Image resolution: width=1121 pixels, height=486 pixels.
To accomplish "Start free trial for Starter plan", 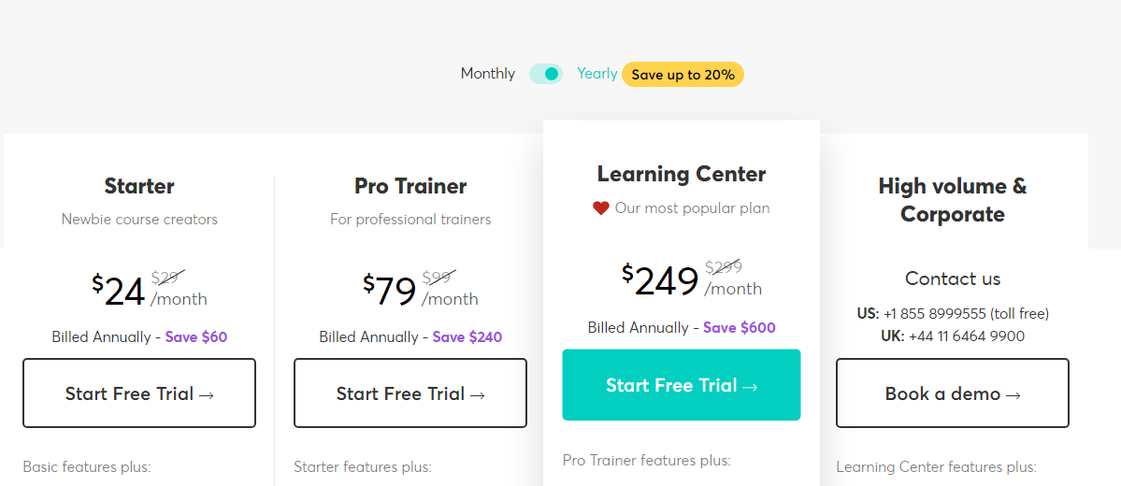I will 139,393.
